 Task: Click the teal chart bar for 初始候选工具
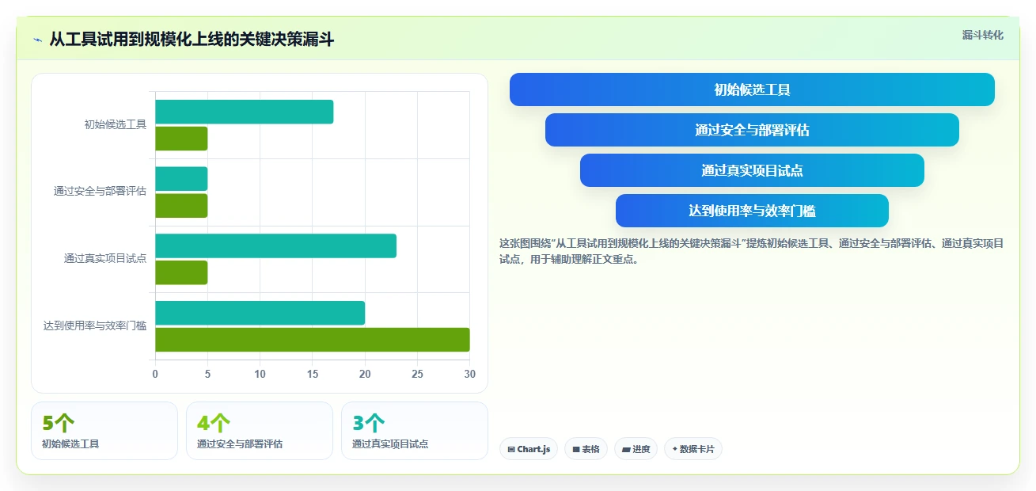tap(244, 112)
